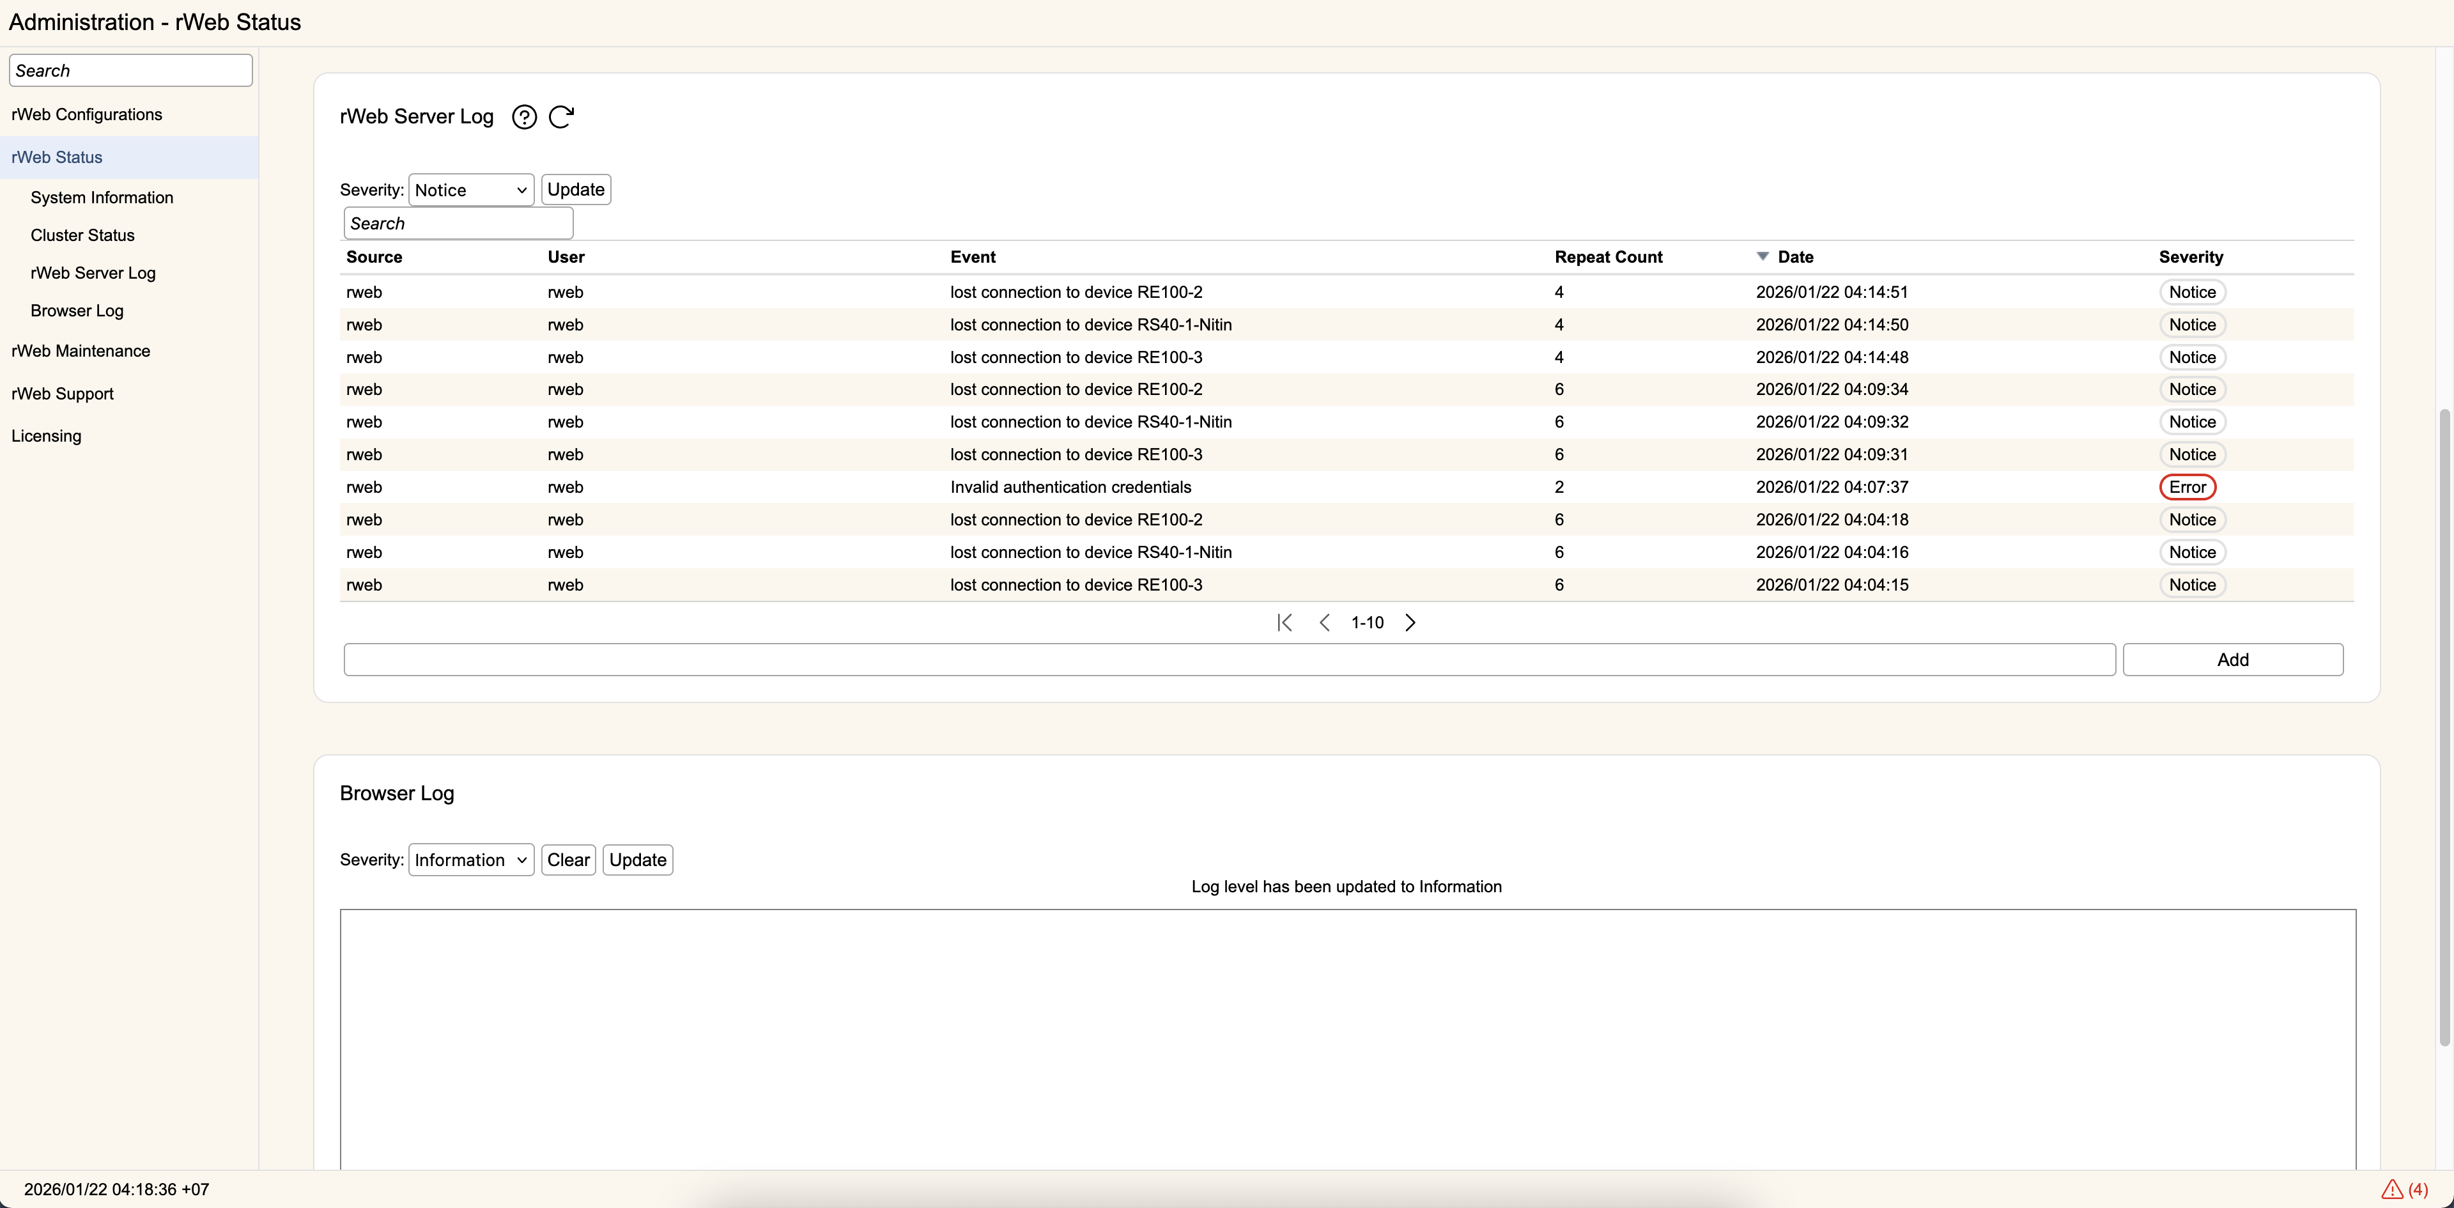Click the User column header
The width and height of the screenshot is (2454, 1208).
566,256
